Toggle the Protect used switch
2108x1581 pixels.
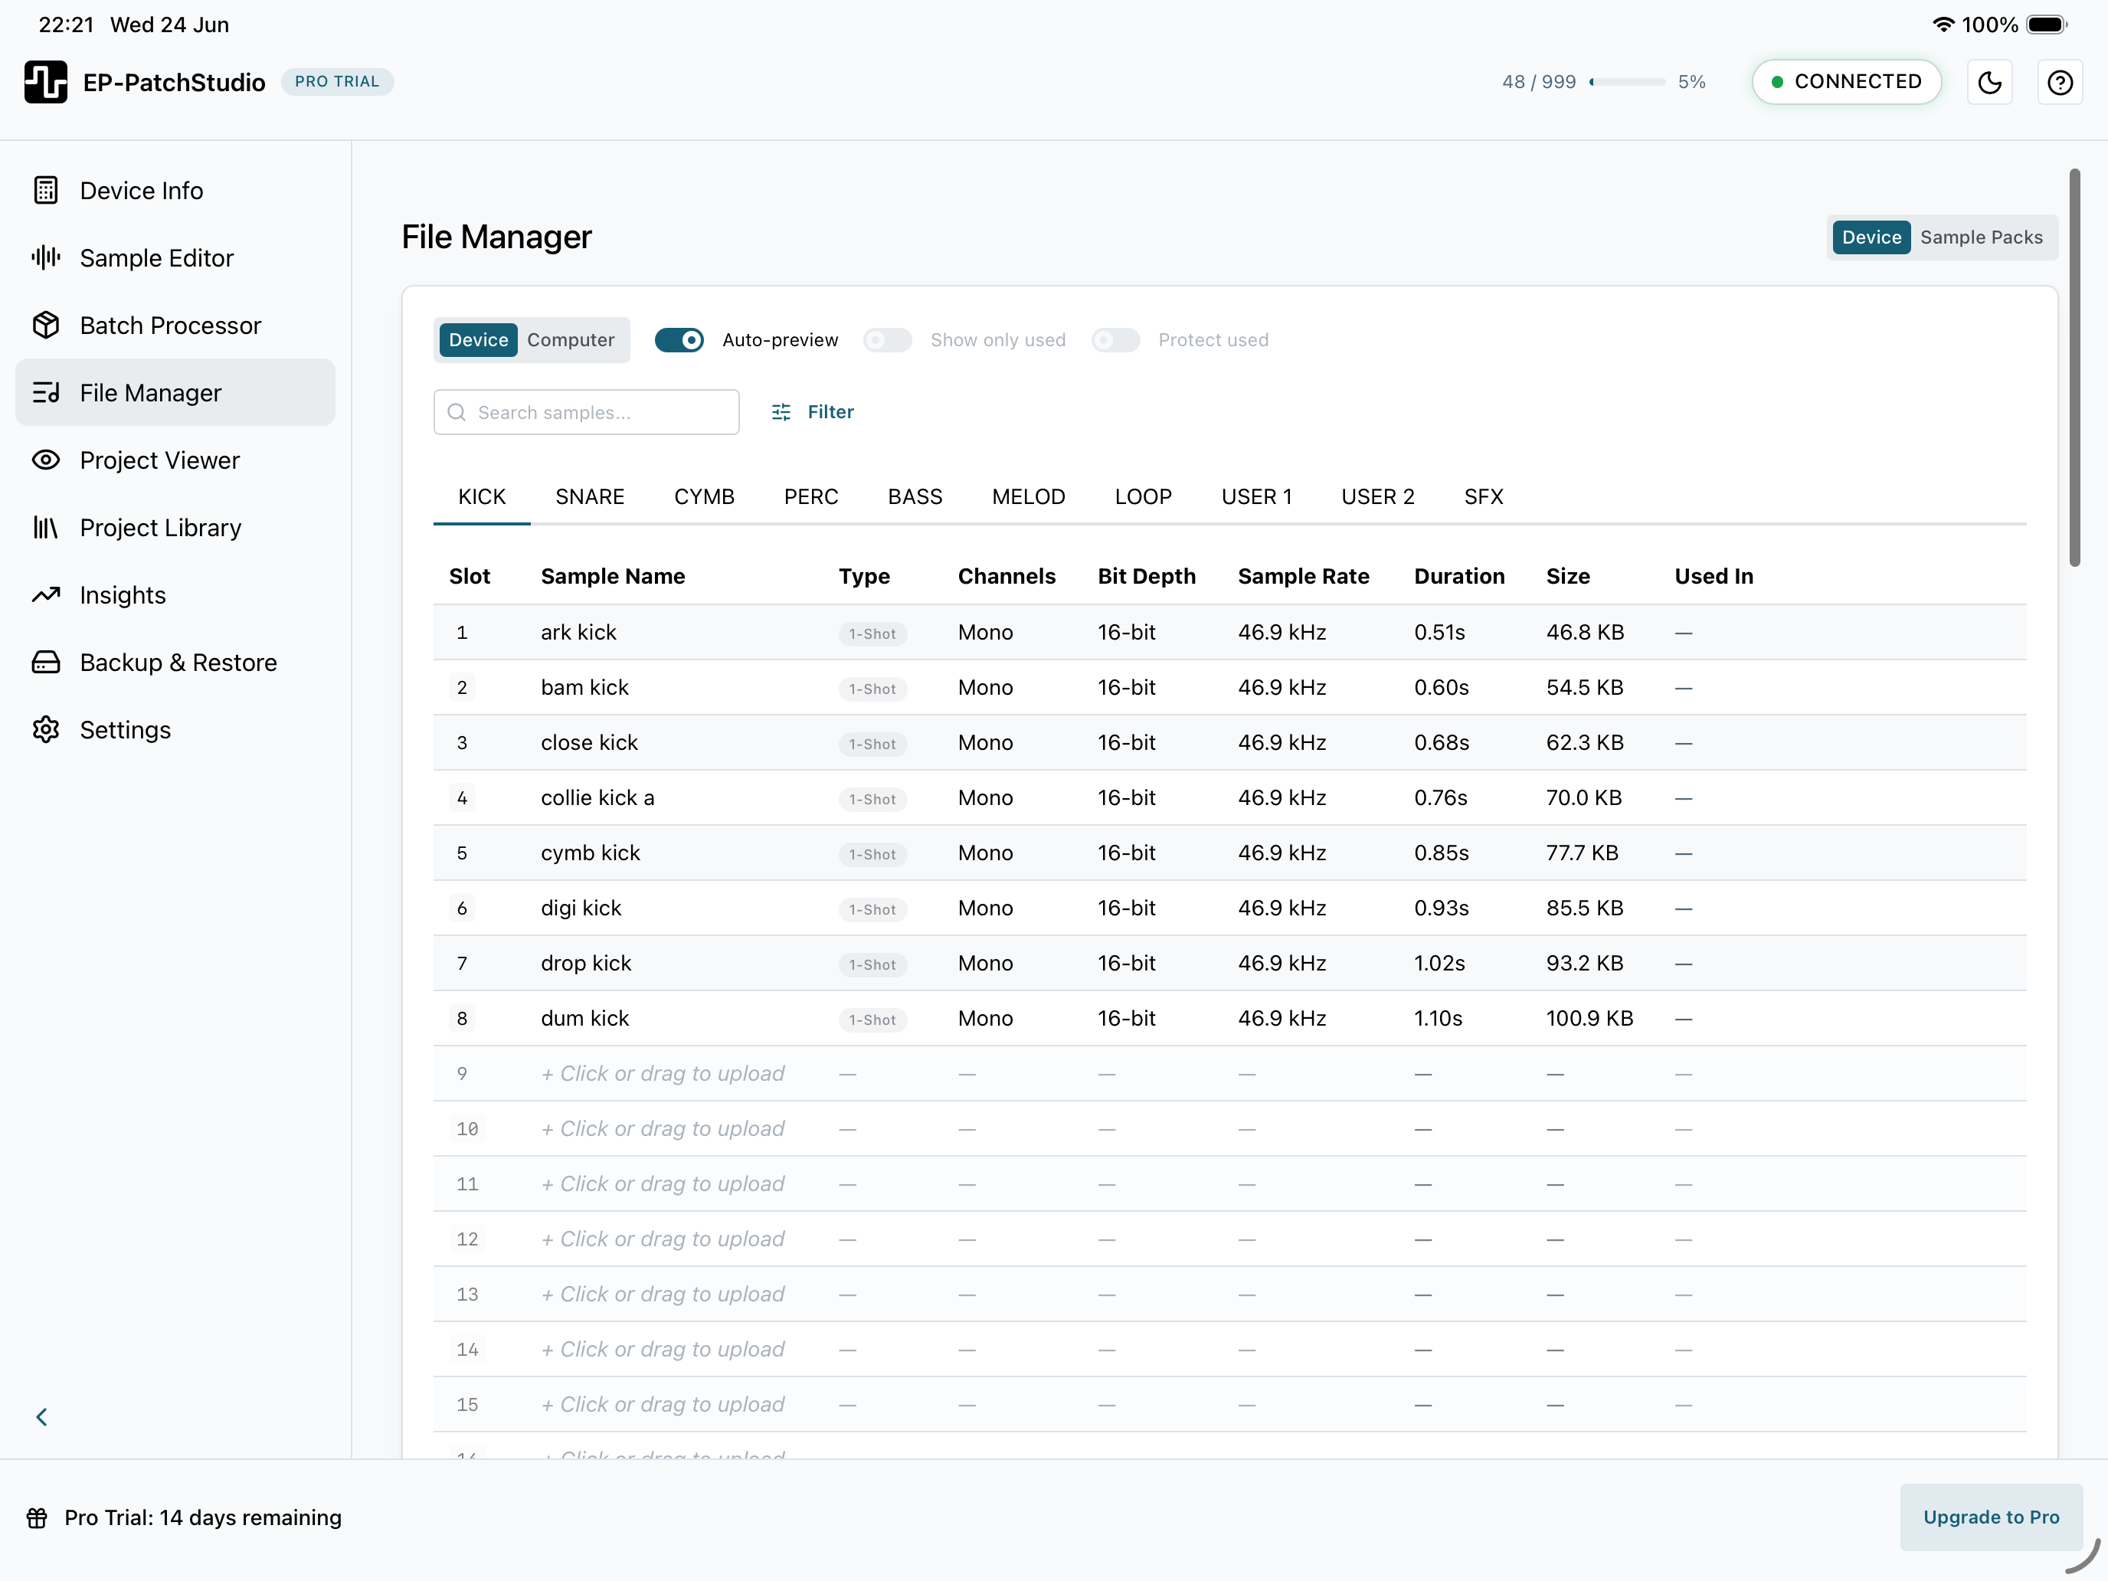[1116, 340]
